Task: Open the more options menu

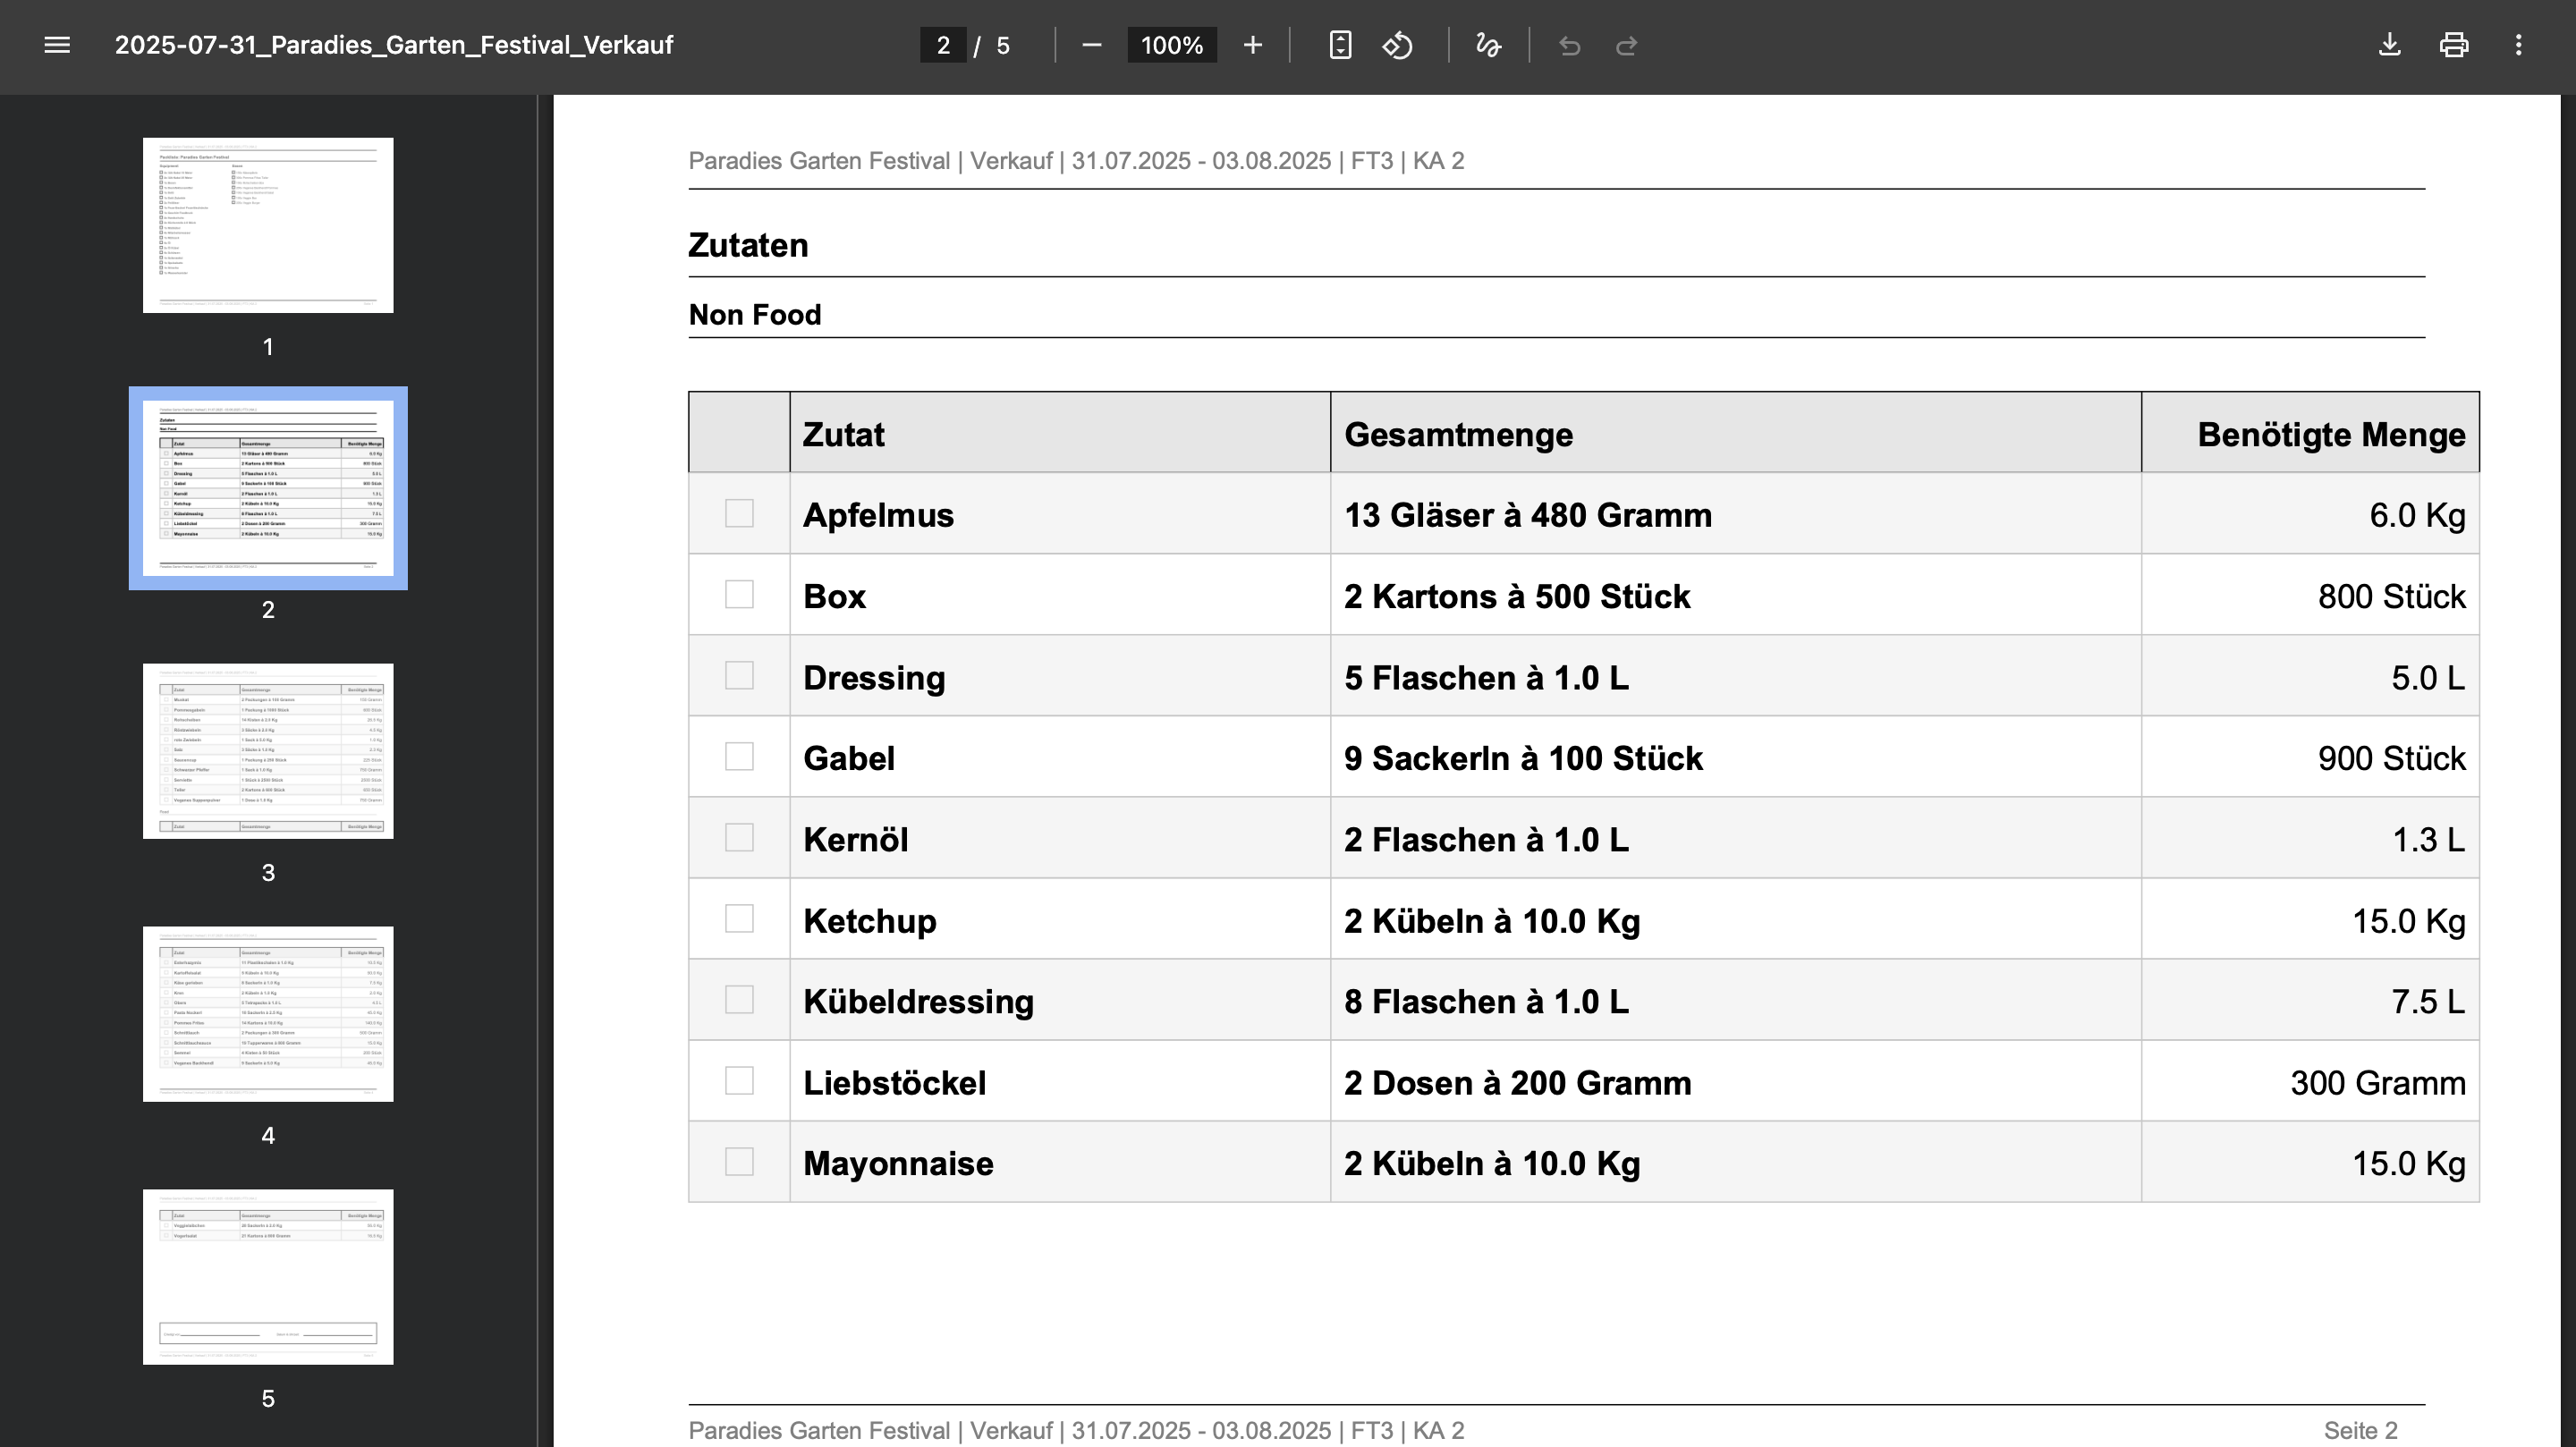Action: coord(2519,45)
